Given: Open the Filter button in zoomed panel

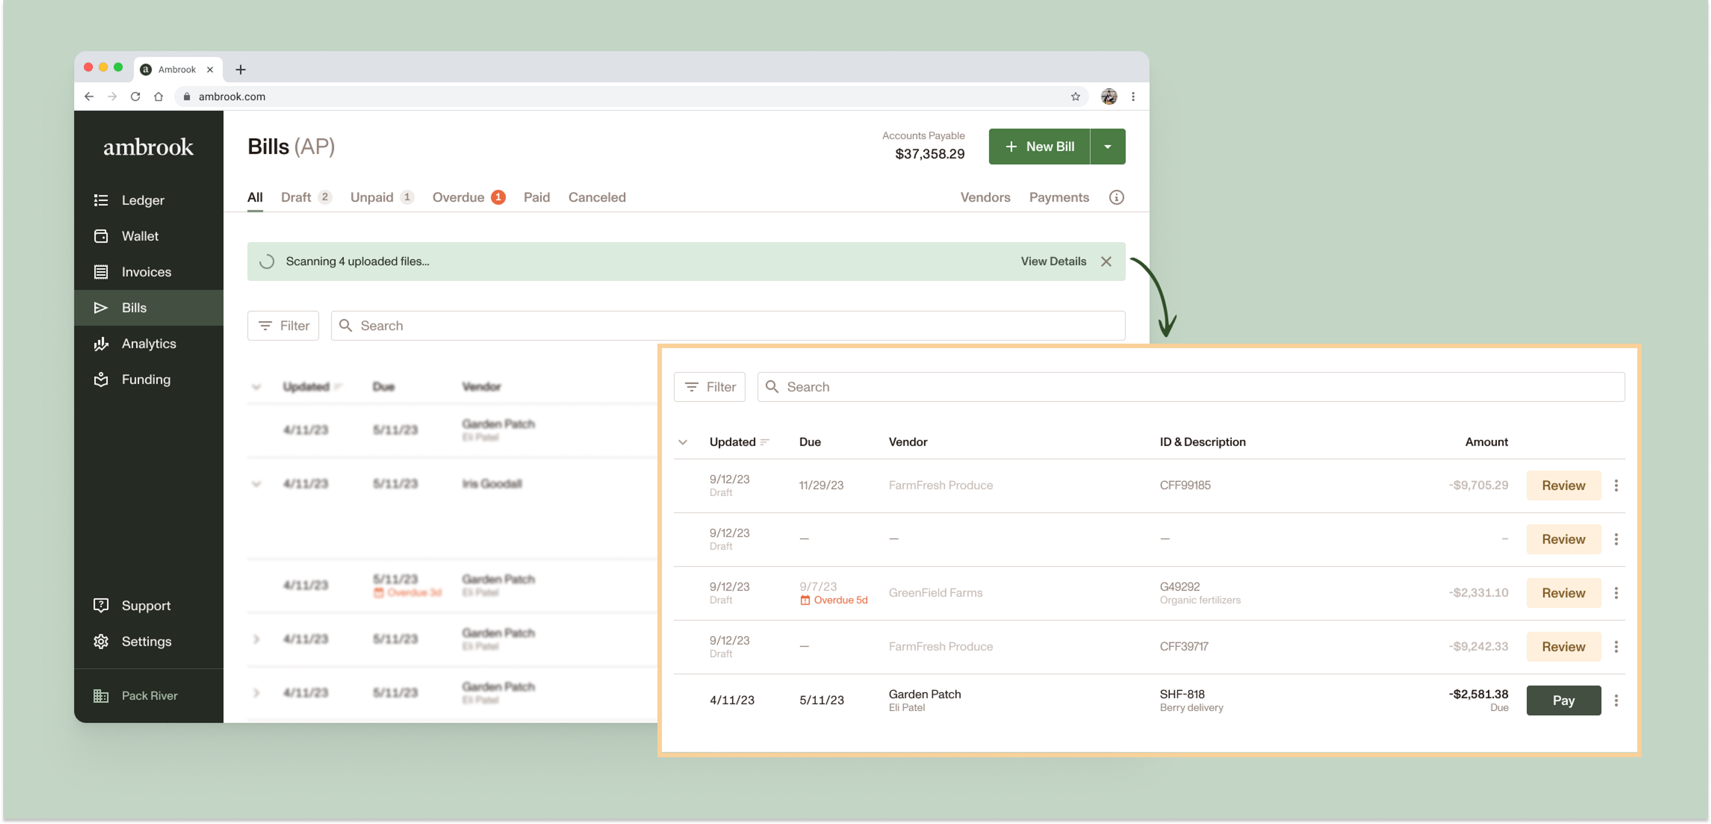Looking at the screenshot, I should tap(709, 387).
